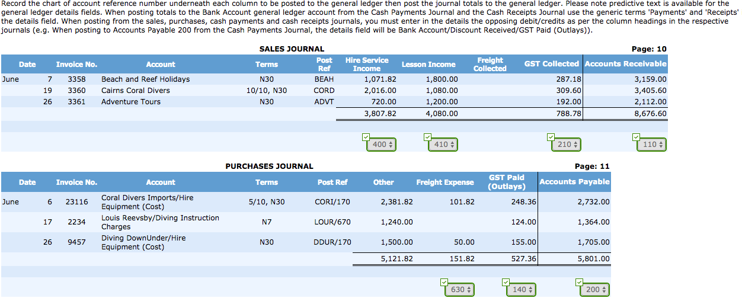
Task: Click invoice number 3360
Action: [76, 91]
